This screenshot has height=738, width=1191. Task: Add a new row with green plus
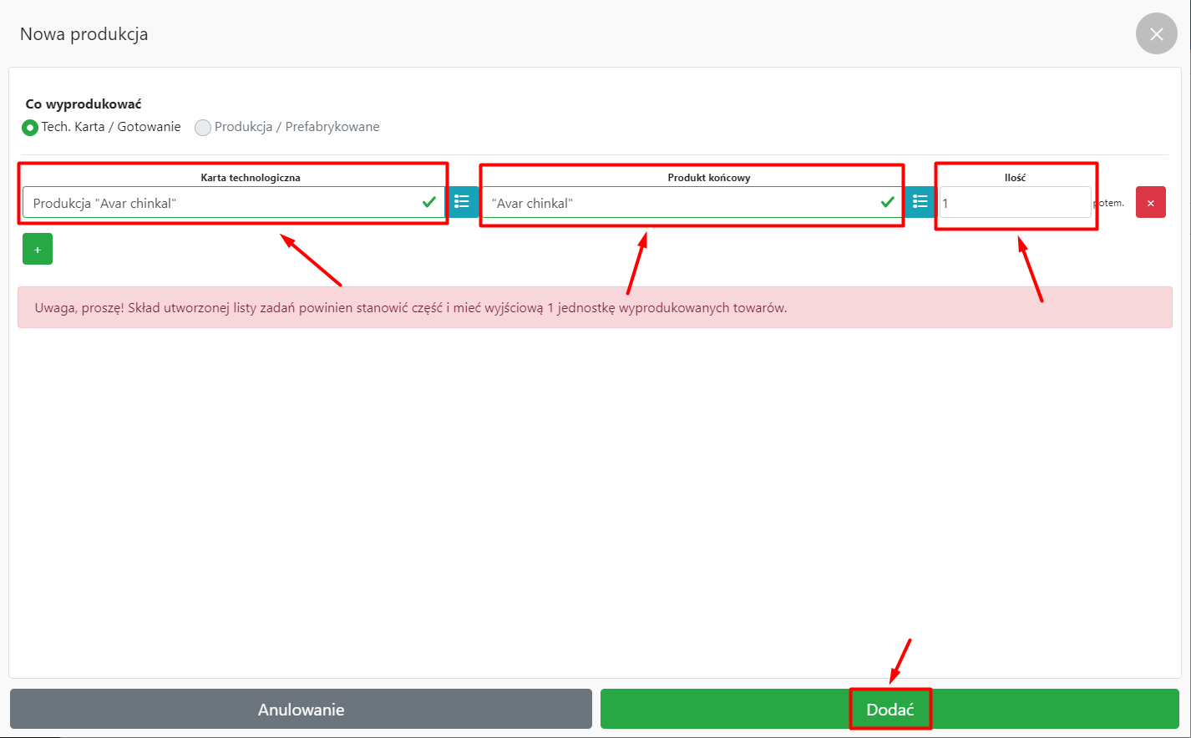click(x=38, y=250)
